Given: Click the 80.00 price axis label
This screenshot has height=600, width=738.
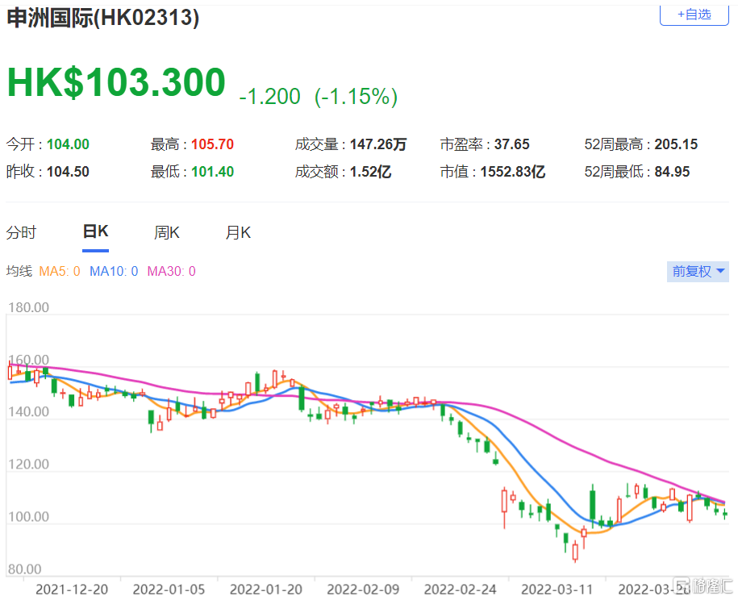Looking at the screenshot, I should pyautogui.click(x=25, y=569).
